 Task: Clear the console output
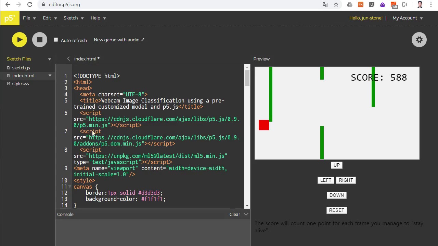[235, 214]
